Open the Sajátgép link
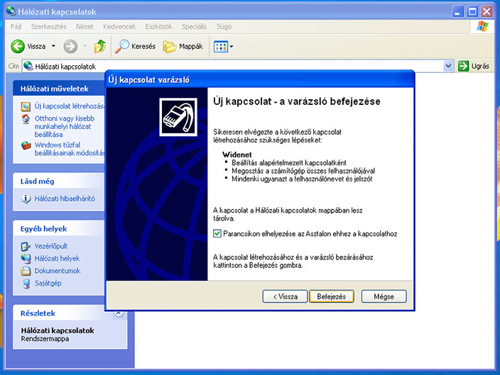Image resolution: width=500 pixels, height=375 pixels. (48, 283)
